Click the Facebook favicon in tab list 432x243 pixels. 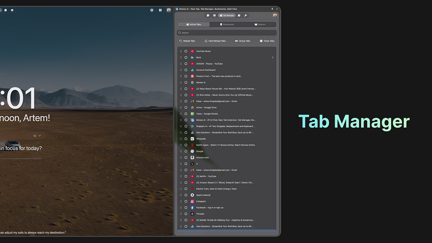[192, 208]
